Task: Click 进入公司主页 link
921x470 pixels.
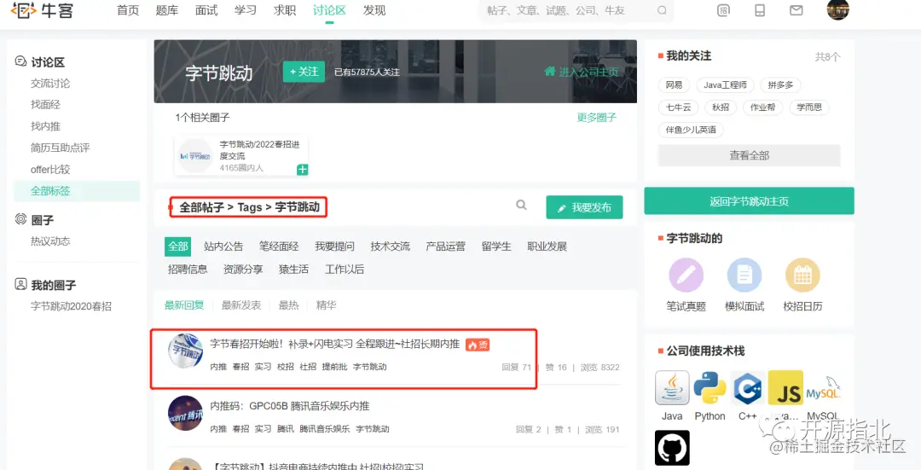Action: coord(582,72)
